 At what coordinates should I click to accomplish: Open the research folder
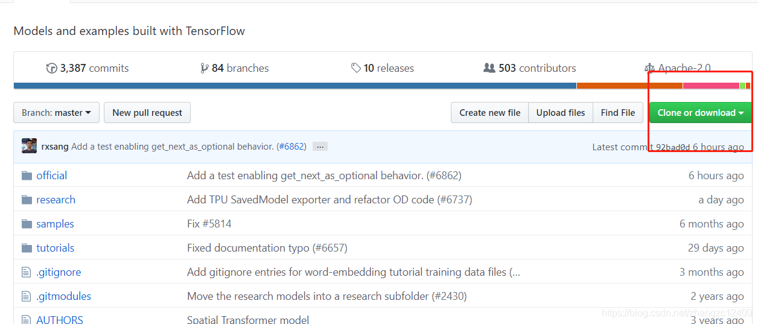[x=56, y=200]
